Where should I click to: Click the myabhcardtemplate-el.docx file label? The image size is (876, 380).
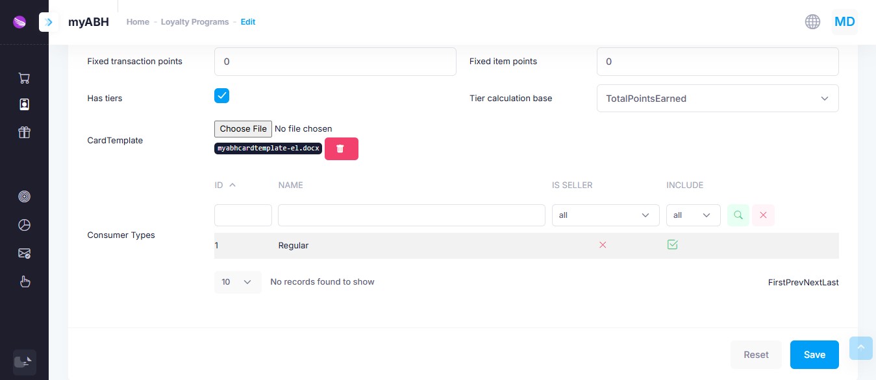268,148
